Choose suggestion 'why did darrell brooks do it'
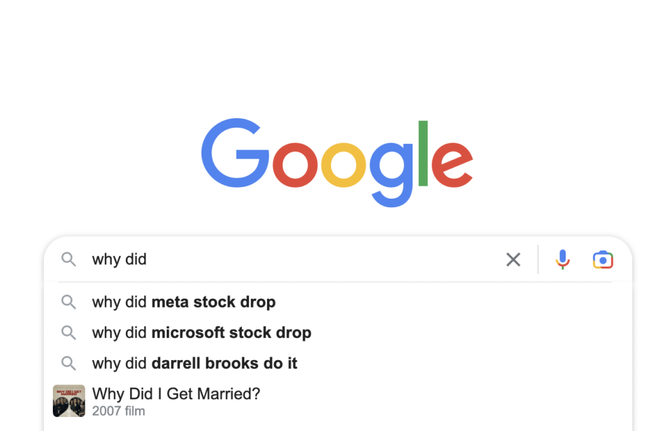The height and width of the screenshot is (431, 662). tap(337, 363)
